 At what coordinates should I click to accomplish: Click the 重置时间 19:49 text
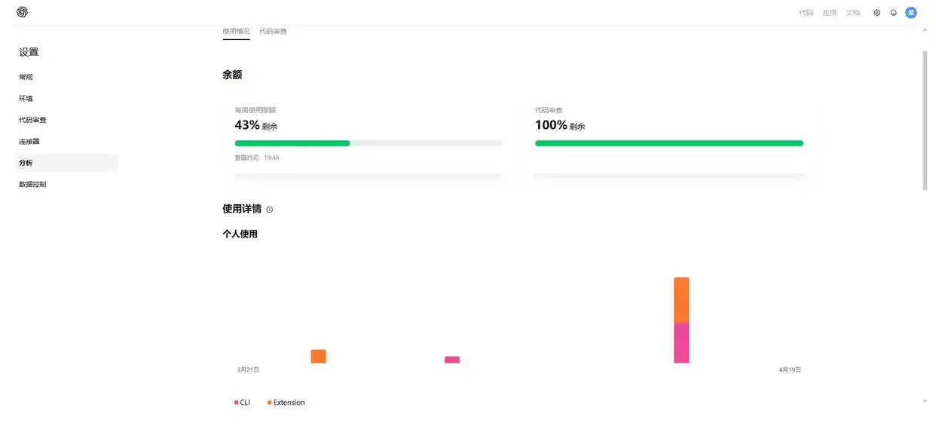click(257, 158)
